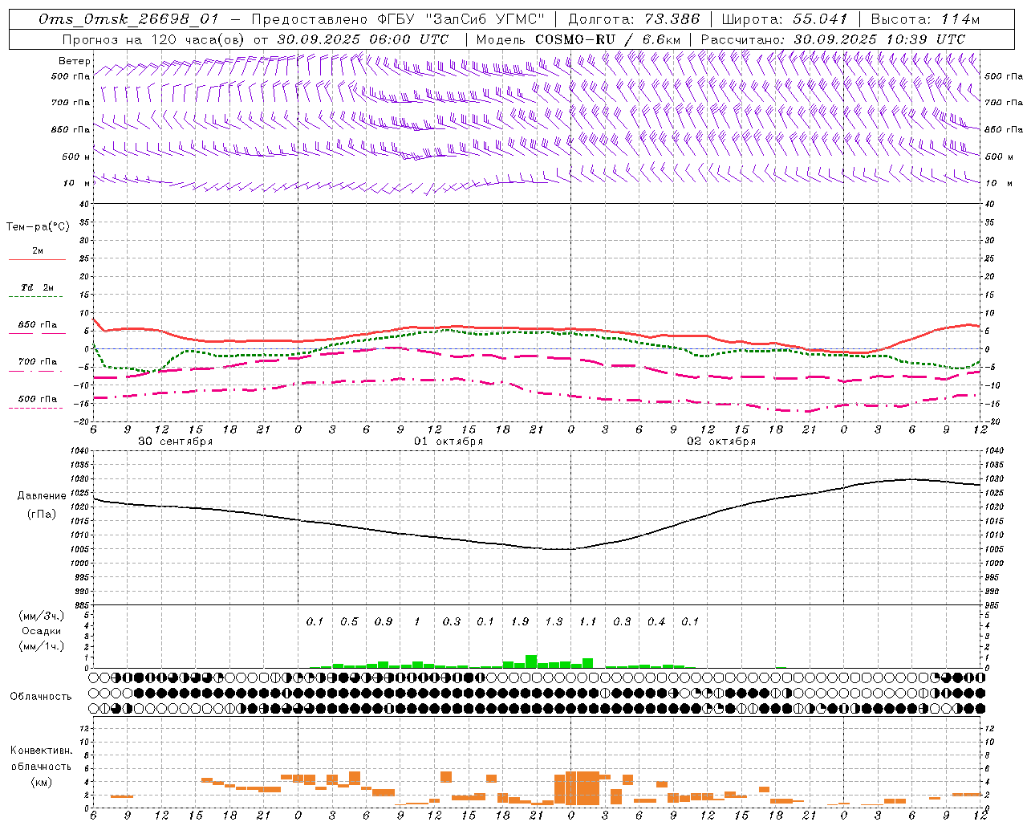Click the 02 октября date label
This screenshot has width=1027, height=822.
[x=721, y=442]
